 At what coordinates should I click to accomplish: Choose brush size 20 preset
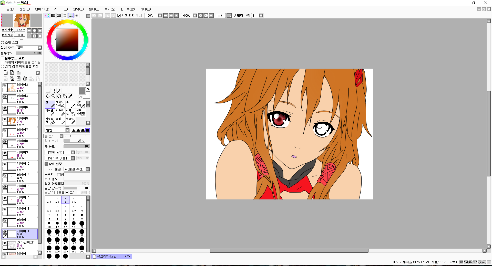coord(82,224)
